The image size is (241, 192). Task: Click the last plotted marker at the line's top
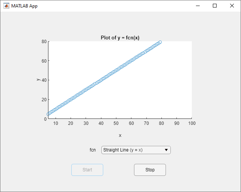[160, 42]
